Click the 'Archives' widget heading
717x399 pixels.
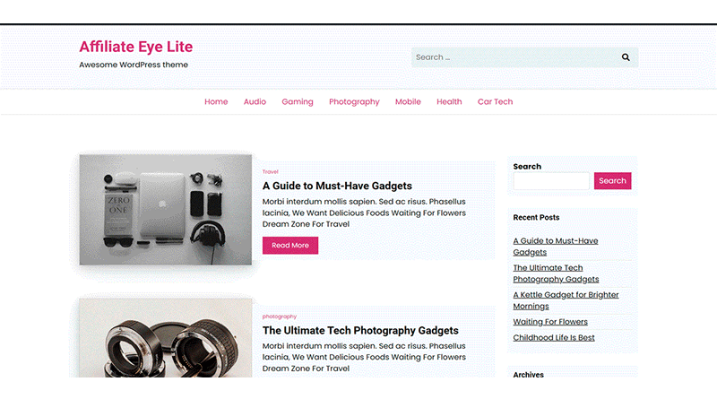coord(528,374)
